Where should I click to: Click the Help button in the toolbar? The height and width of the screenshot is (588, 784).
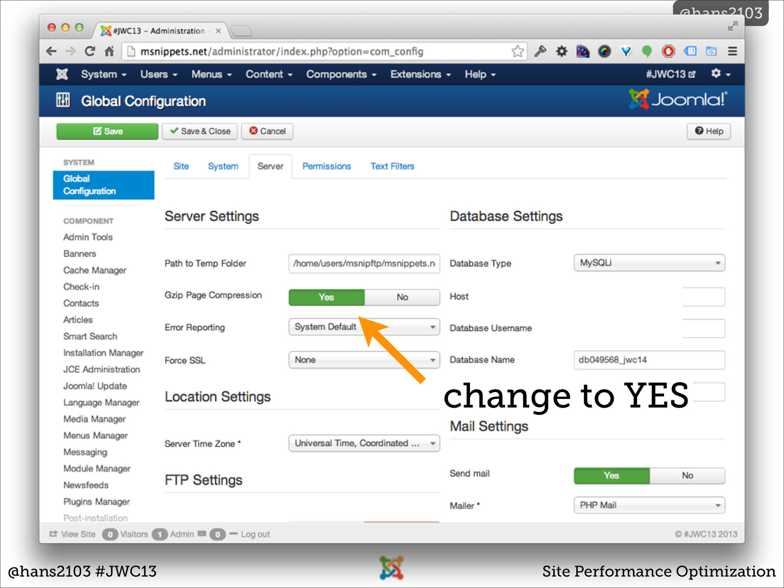pos(709,131)
